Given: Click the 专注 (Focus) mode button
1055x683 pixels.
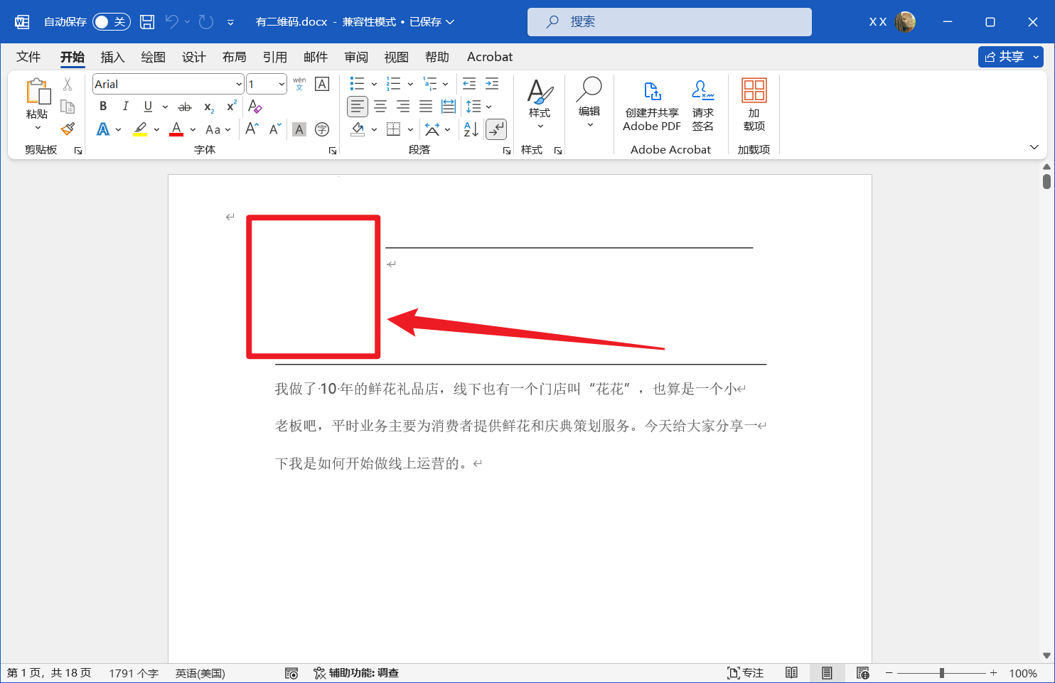Looking at the screenshot, I should (745, 673).
